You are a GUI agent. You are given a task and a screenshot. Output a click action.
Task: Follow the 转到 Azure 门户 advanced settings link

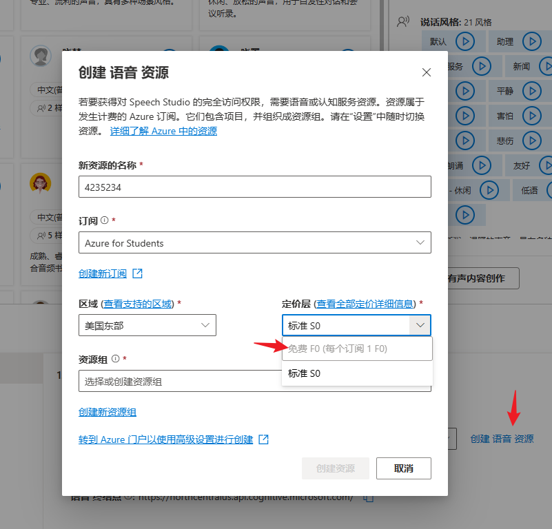tap(166, 439)
